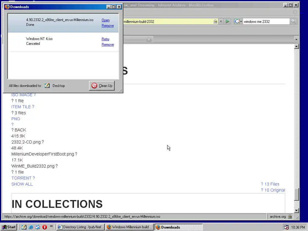Click the WinME_Build2332.png entry

34,166
